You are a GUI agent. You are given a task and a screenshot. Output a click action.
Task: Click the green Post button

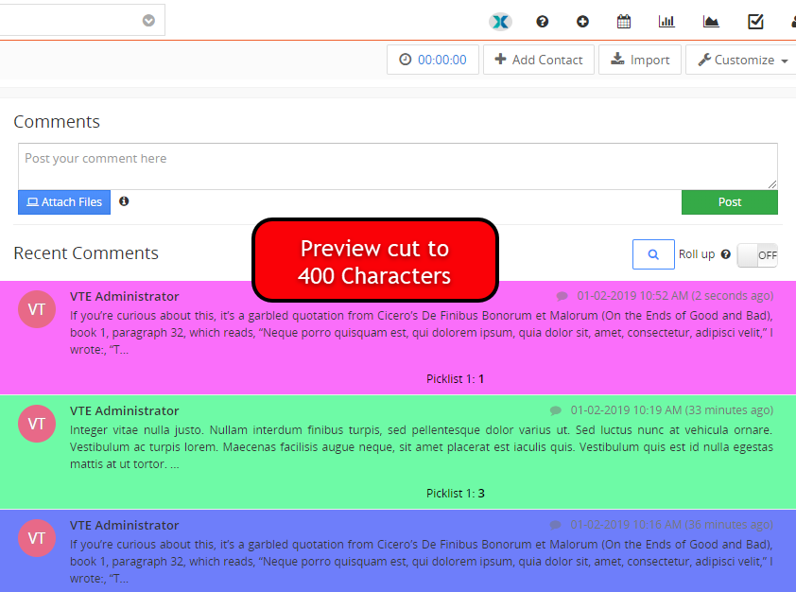pyautogui.click(x=729, y=202)
